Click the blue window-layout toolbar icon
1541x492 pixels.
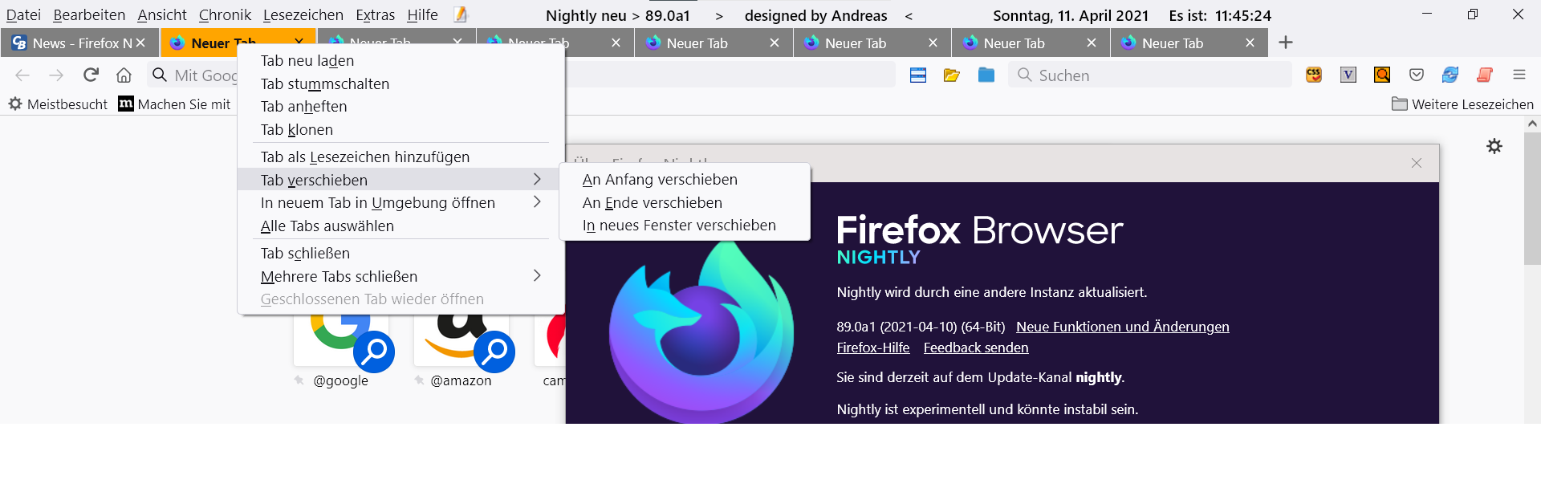click(x=918, y=75)
